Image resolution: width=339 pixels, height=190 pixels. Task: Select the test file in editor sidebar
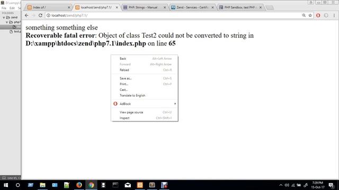[15, 32]
